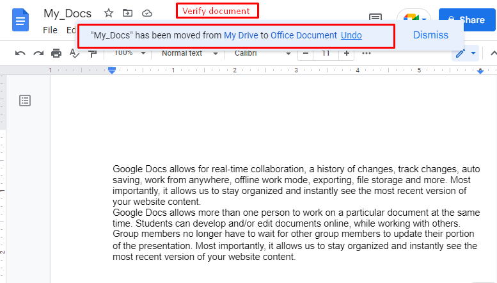This screenshot has width=497, height=283.
Task: Check the cloud save status icon
Action: [146, 13]
